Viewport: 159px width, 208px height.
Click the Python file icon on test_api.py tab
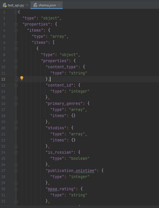5,5
